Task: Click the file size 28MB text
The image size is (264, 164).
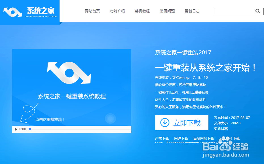Action: pyautogui.click(x=236, y=123)
